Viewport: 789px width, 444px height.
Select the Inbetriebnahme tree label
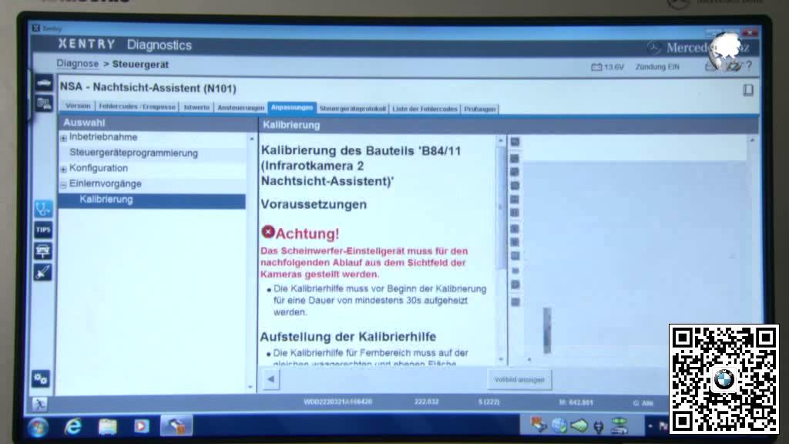[x=103, y=137]
